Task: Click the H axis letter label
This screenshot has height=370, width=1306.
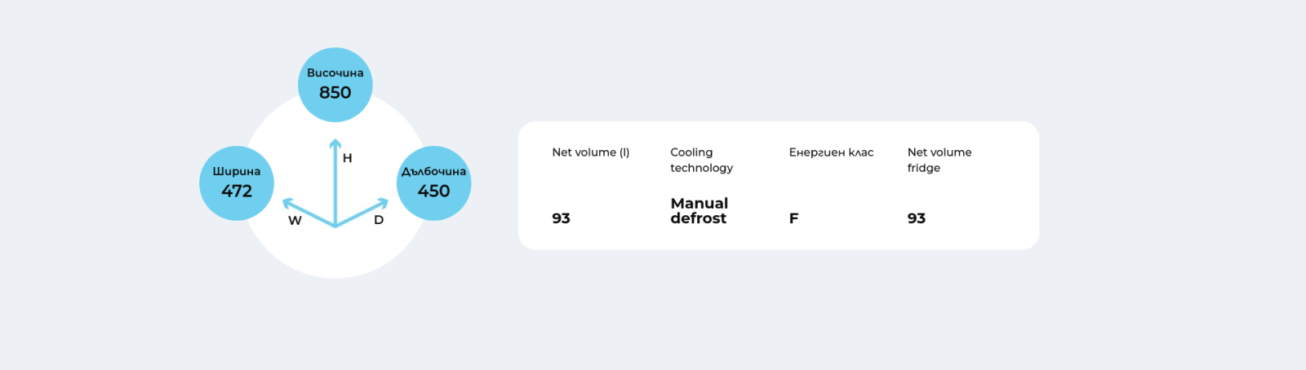Action: (x=348, y=158)
